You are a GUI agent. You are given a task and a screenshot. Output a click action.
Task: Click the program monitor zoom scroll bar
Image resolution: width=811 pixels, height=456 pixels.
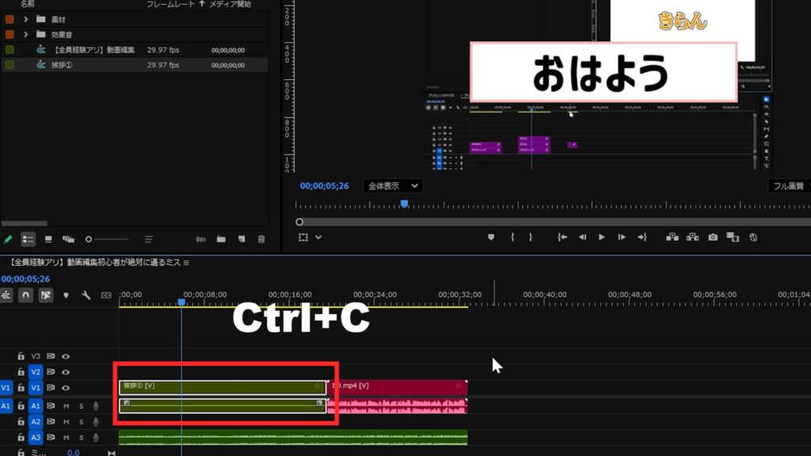pyautogui.click(x=554, y=222)
